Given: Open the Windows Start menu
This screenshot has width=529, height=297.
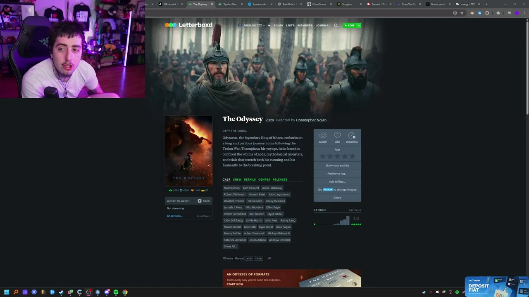Looking at the screenshot, I should pyautogui.click(x=7, y=292).
